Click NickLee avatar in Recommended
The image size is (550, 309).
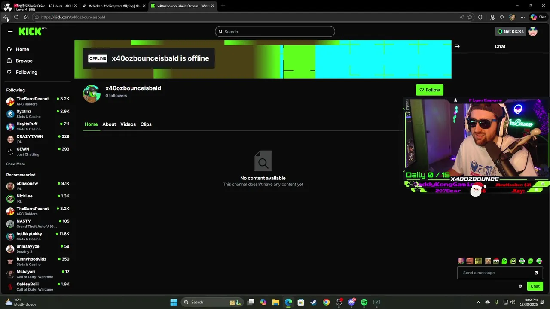coord(10,198)
